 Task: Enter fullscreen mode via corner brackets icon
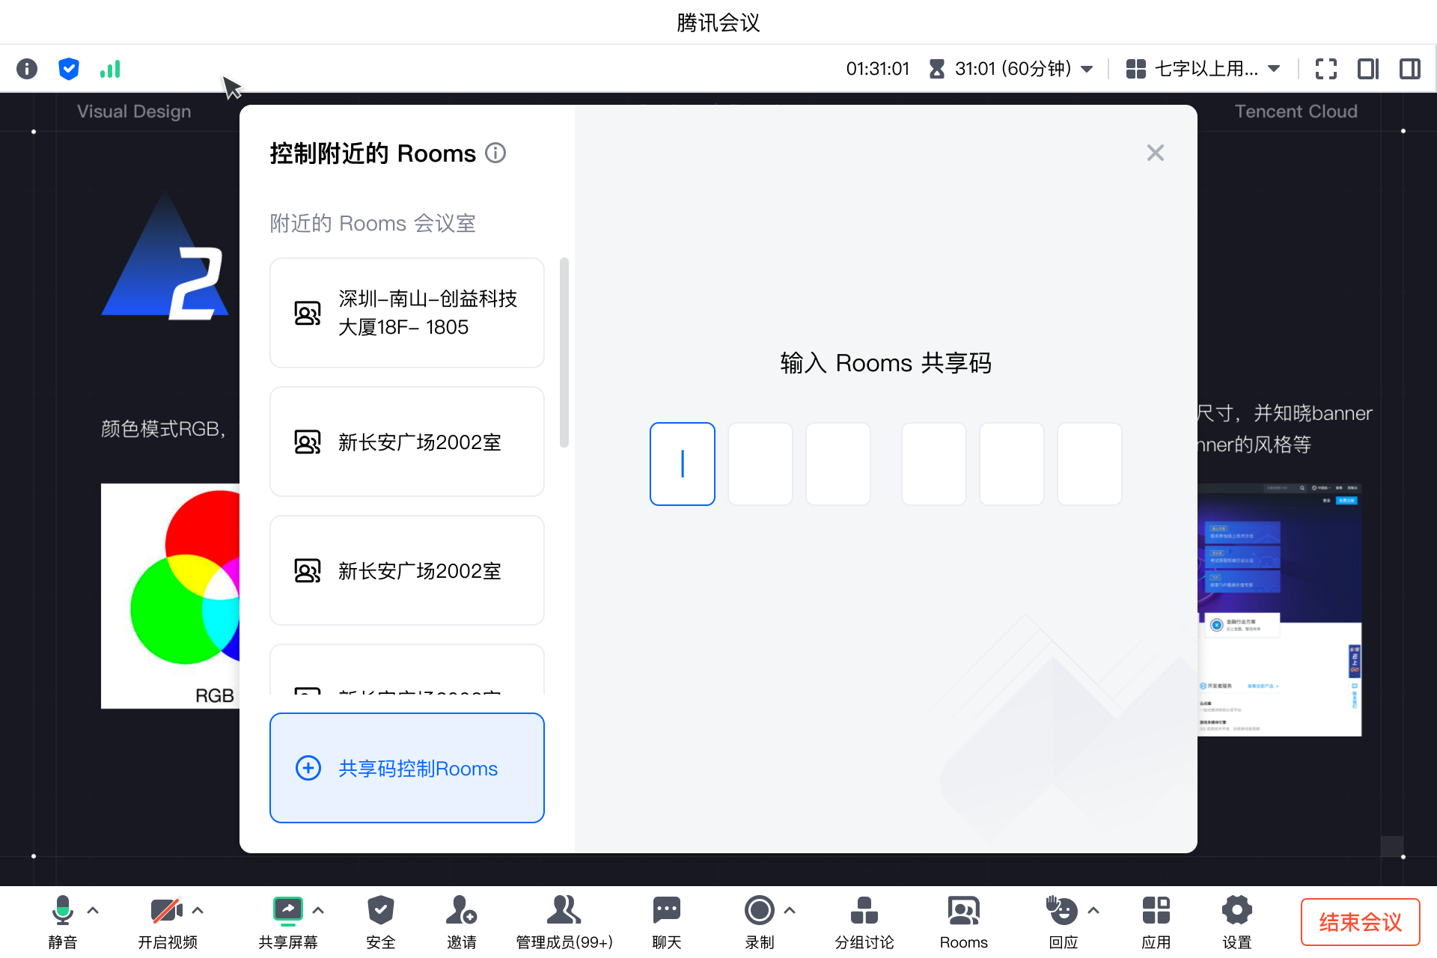[x=1325, y=69]
